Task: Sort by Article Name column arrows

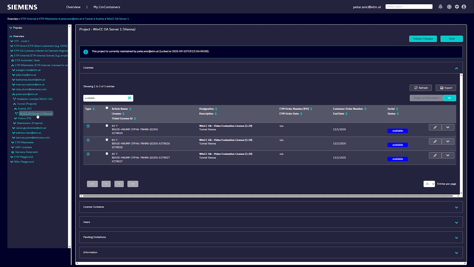Action: [x=130, y=109]
